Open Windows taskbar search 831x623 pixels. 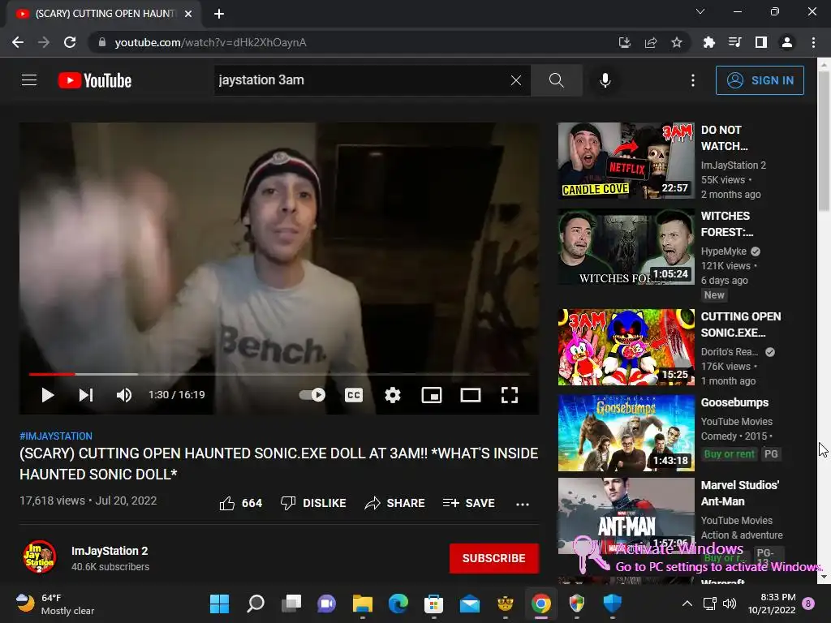pyautogui.click(x=256, y=604)
